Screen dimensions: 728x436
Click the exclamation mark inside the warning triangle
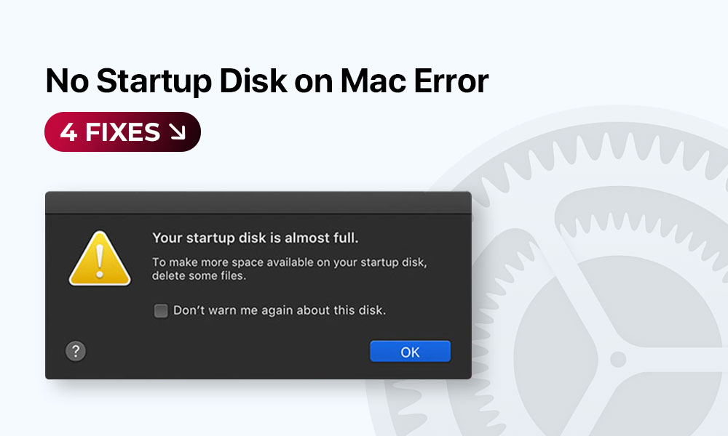coord(99,262)
